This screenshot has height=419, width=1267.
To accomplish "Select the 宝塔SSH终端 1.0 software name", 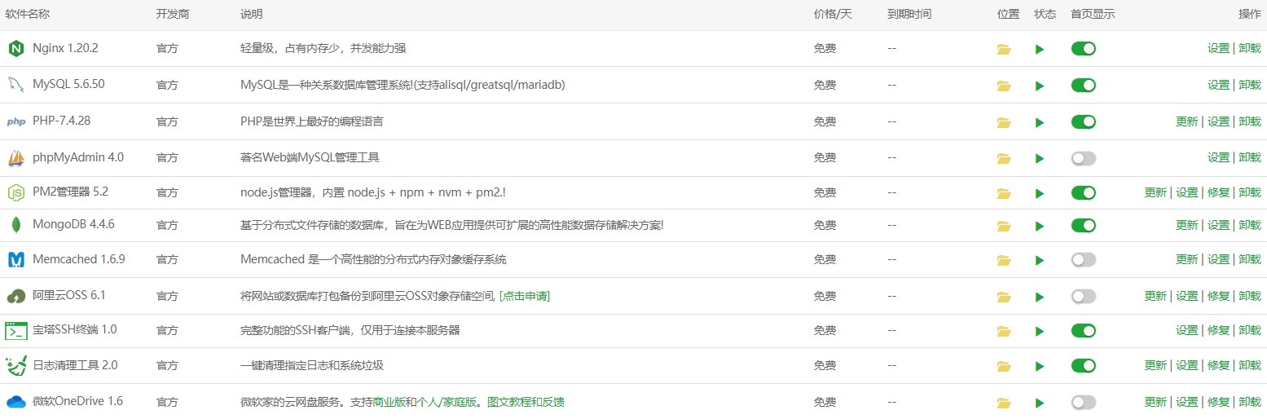I will coord(75,330).
